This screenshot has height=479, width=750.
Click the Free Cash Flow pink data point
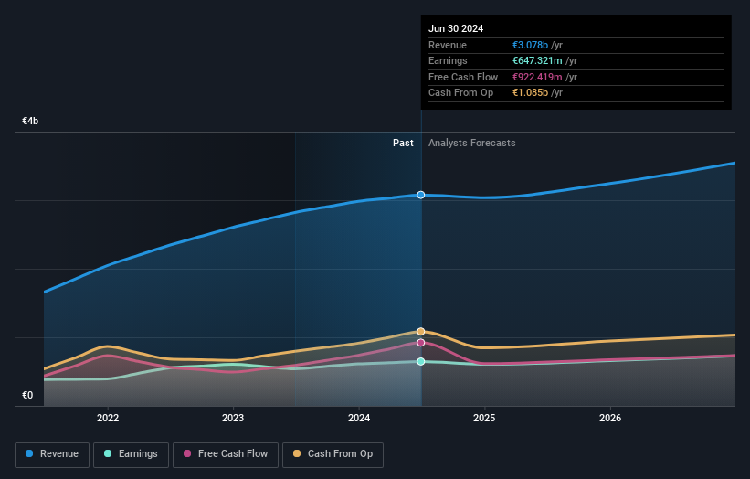[421, 343]
